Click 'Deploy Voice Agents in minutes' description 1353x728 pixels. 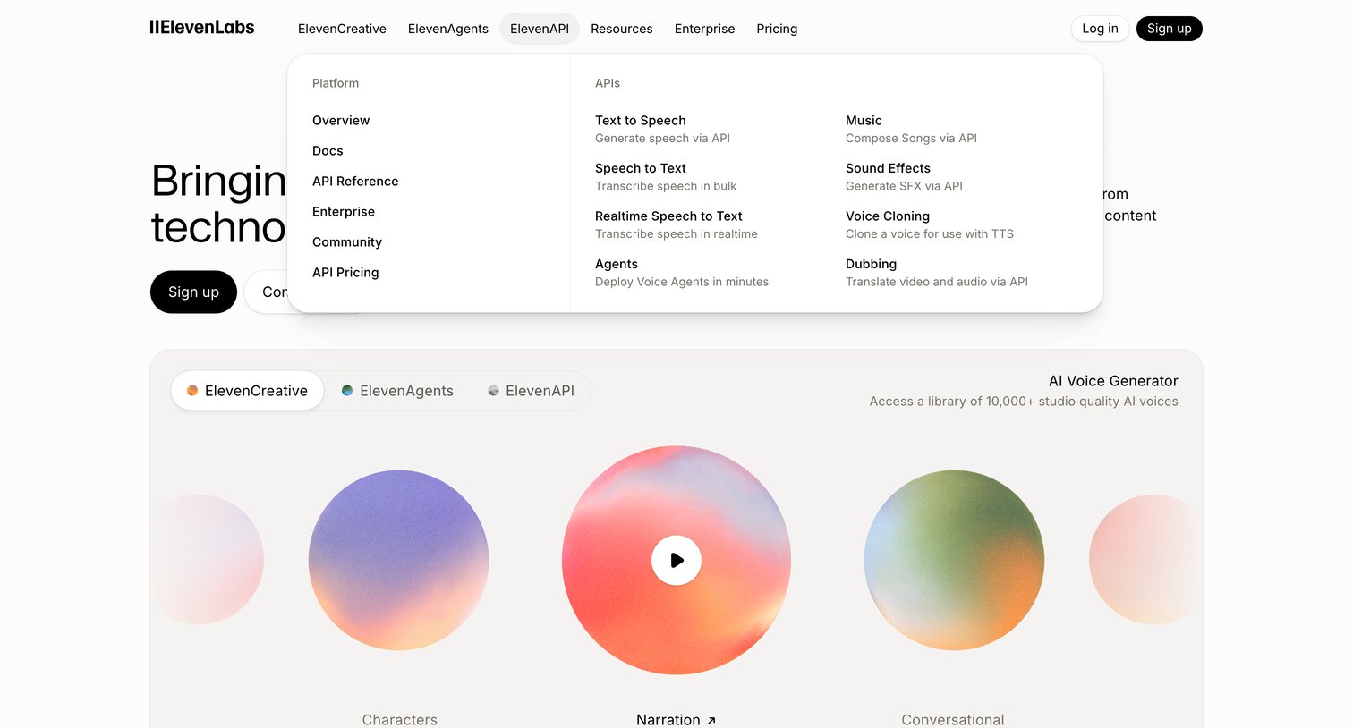[x=682, y=282]
